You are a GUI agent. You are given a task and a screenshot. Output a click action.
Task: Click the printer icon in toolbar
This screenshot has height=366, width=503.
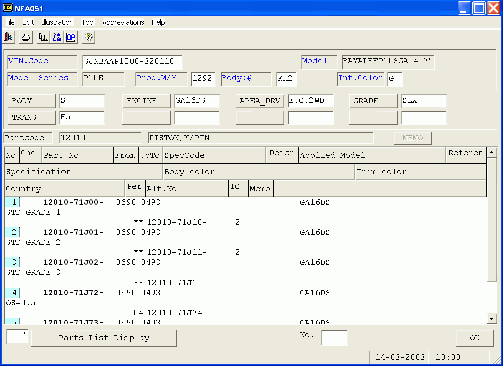point(26,37)
